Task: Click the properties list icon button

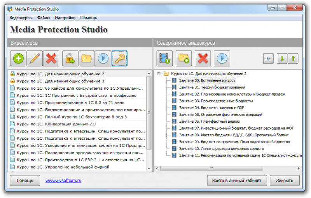Action: click(268, 59)
